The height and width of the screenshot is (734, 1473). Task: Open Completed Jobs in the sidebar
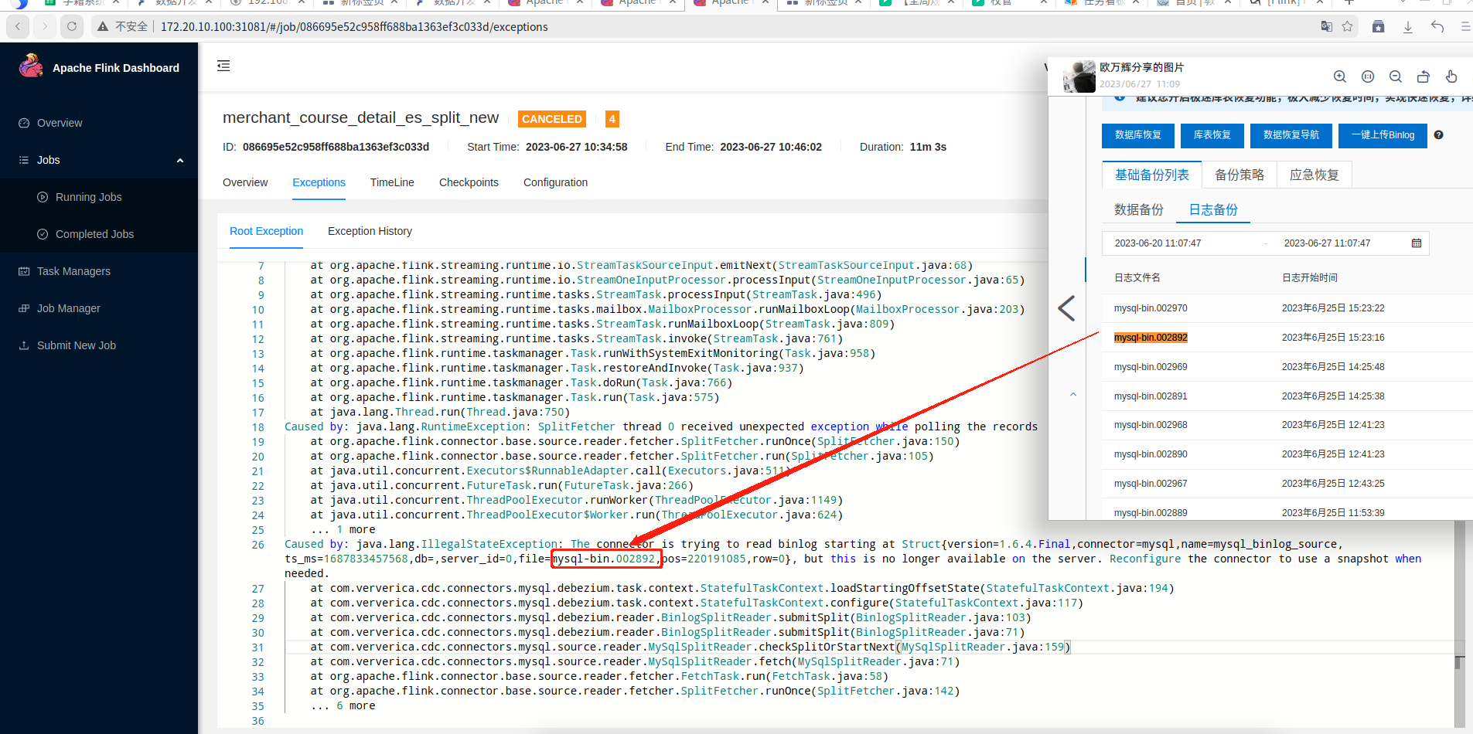tap(94, 234)
